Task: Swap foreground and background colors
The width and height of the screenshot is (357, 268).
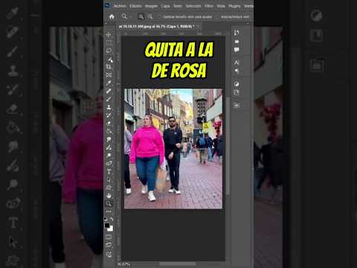Action: pos(112,219)
